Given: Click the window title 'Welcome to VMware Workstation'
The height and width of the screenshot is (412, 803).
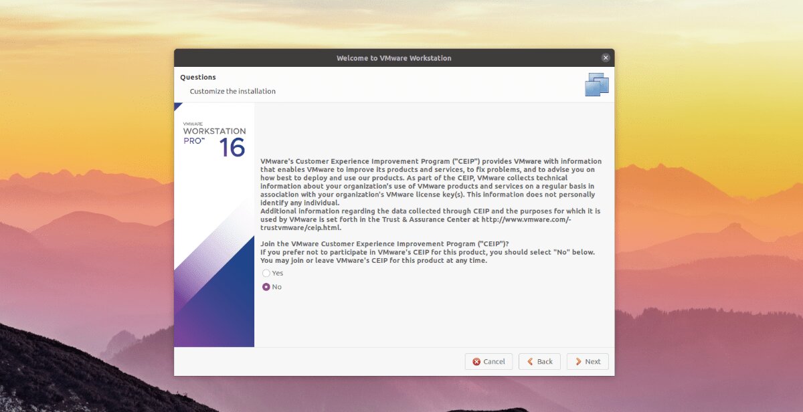Looking at the screenshot, I should click(394, 58).
